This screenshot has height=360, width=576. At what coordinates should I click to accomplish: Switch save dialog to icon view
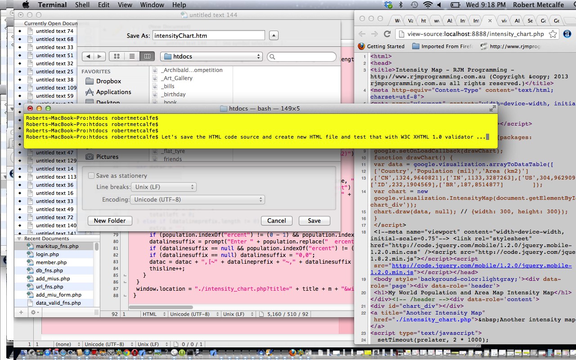[117, 56]
